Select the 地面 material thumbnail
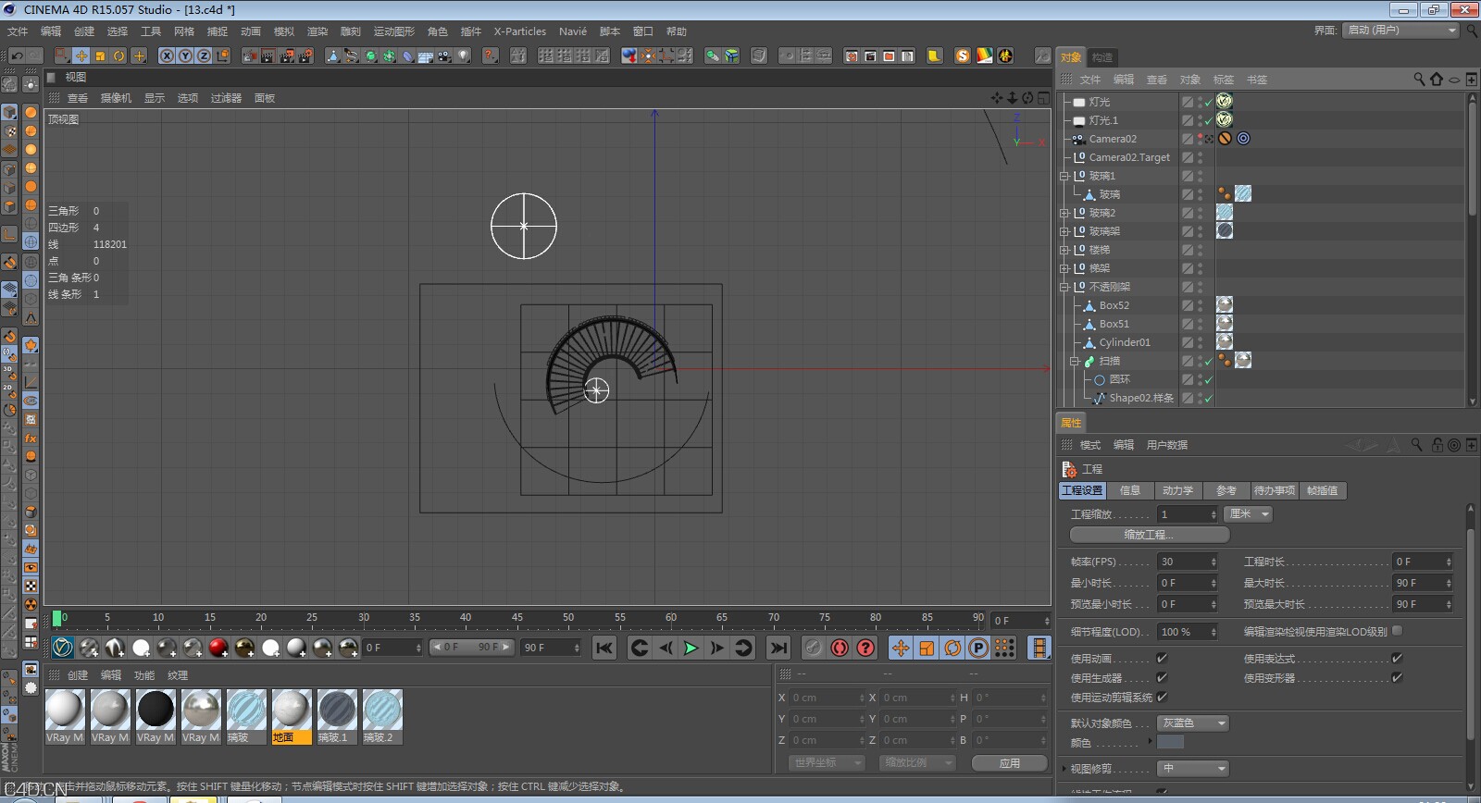The image size is (1481, 803). tap(292, 710)
